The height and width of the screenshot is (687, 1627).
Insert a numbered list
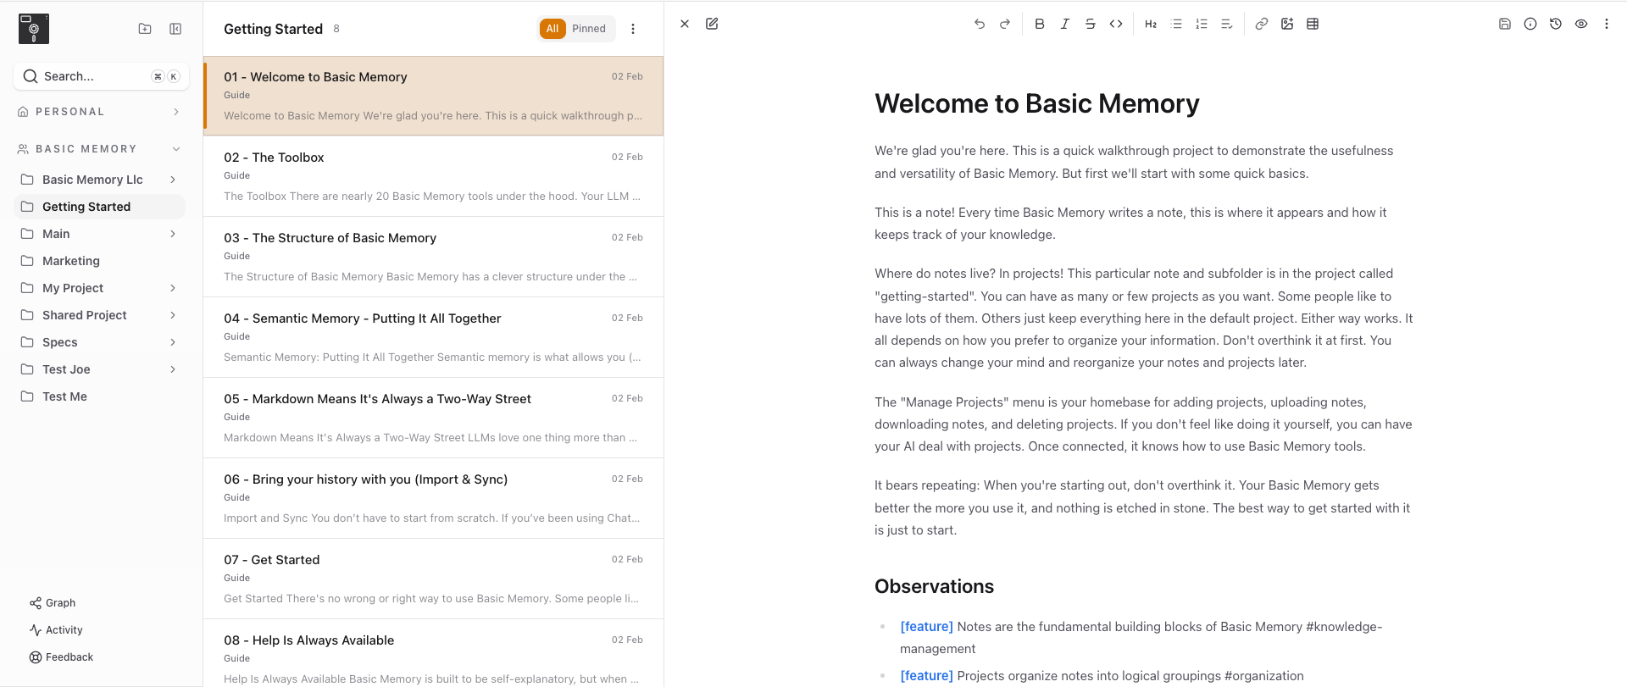[x=1202, y=24]
